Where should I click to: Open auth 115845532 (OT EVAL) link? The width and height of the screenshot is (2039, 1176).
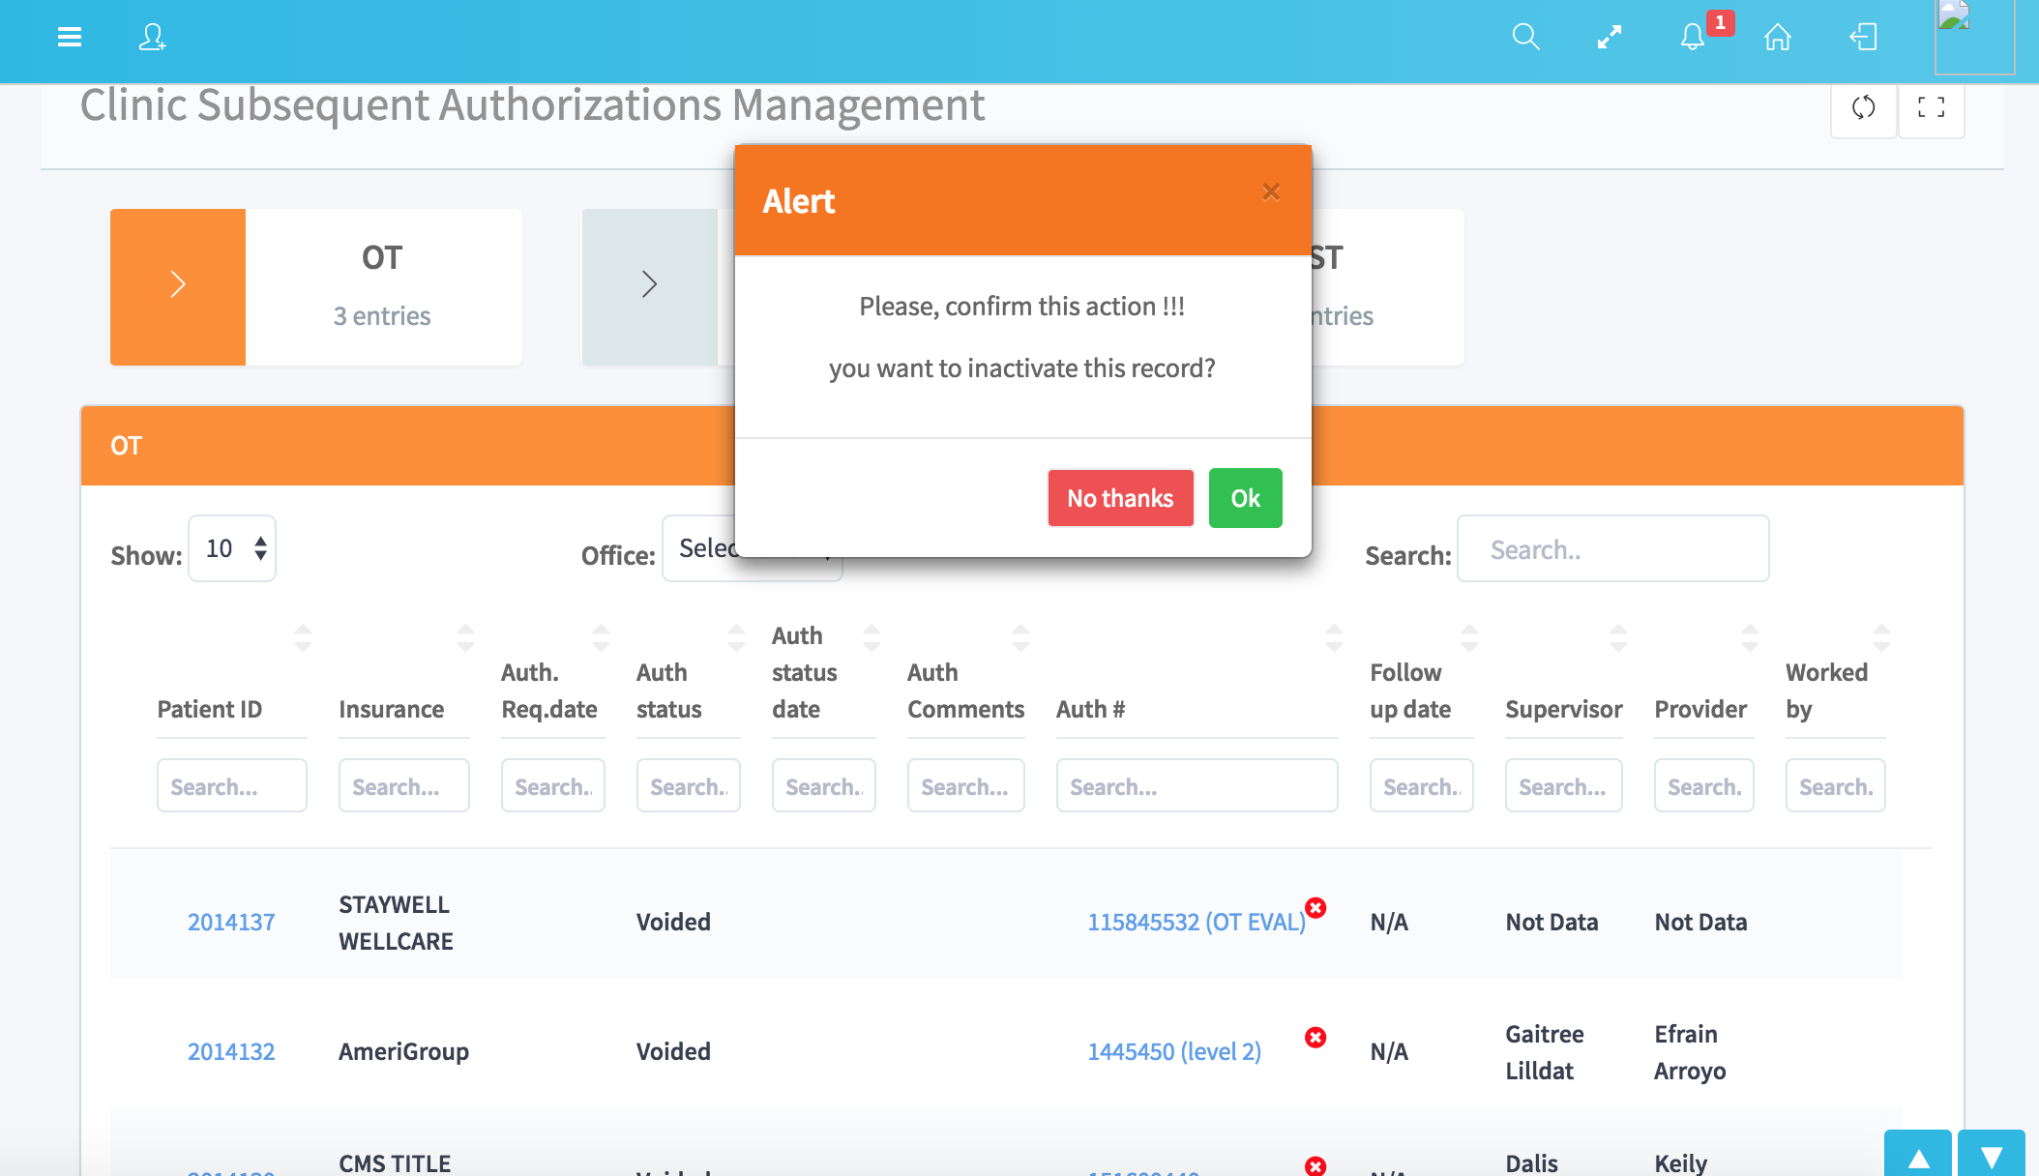coord(1197,922)
